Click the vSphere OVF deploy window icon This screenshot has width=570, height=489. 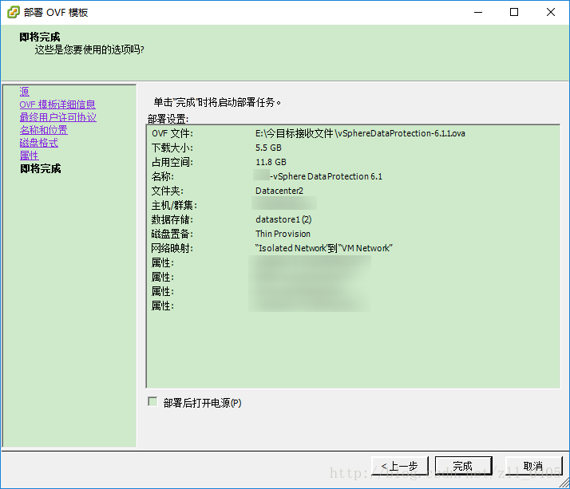coord(13,12)
